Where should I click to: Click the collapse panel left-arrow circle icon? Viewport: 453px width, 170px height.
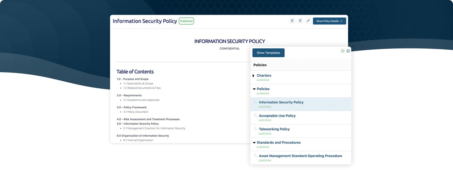click(348, 51)
